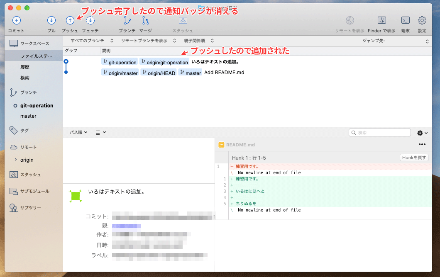
Task: Click the Branch (ブランチ) toolbar icon
Action: [x=127, y=20]
